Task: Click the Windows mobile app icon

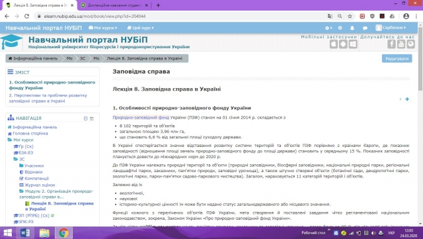Action: pyautogui.click(x=353, y=44)
